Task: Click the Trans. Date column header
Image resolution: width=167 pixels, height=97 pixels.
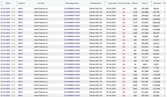Action: point(112,3)
